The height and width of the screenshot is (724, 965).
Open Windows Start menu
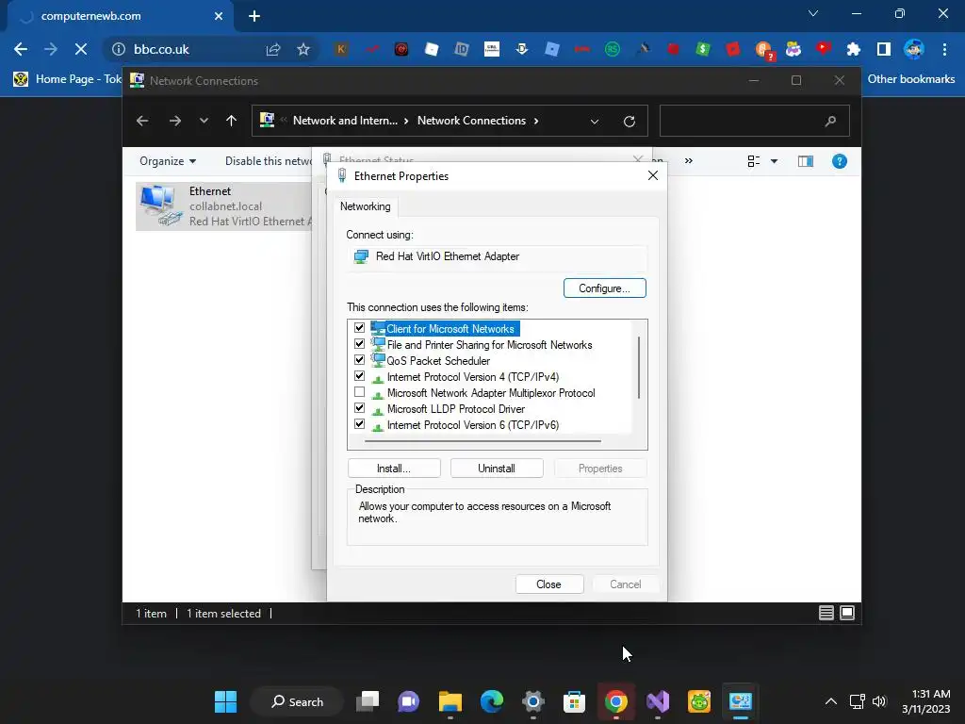[x=225, y=701]
